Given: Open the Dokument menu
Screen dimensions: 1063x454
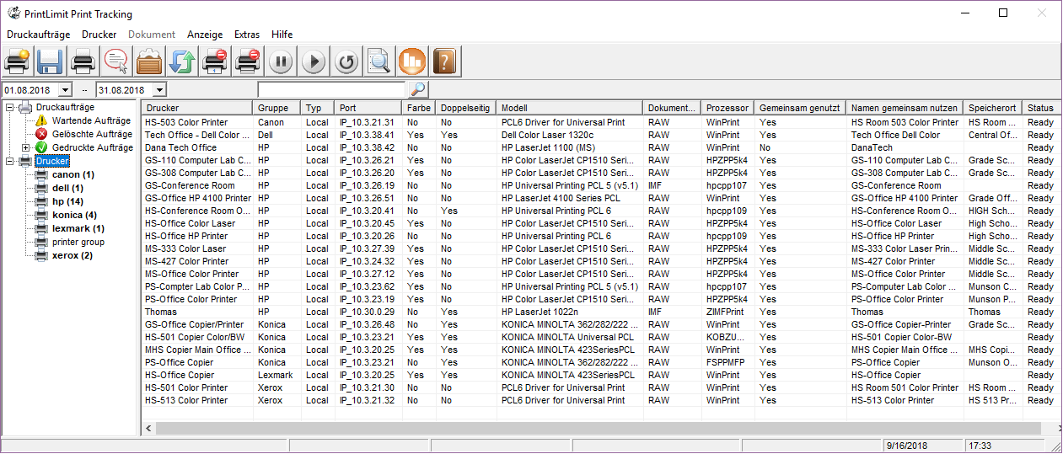Looking at the screenshot, I should point(152,35).
